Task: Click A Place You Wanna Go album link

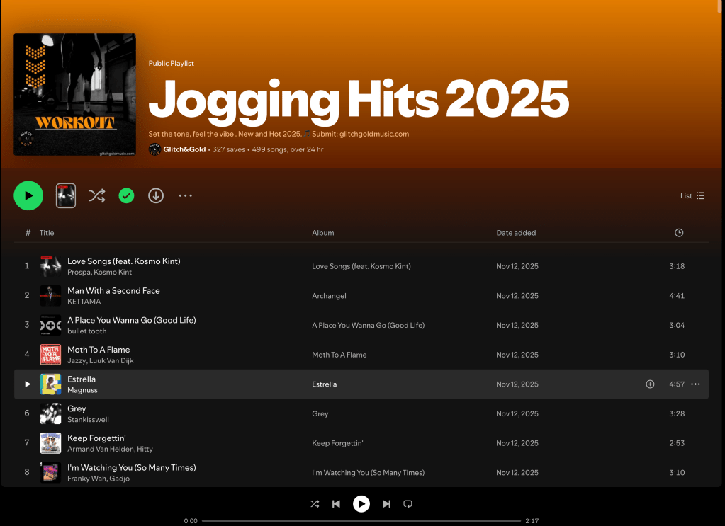Action: (x=368, y=325)
